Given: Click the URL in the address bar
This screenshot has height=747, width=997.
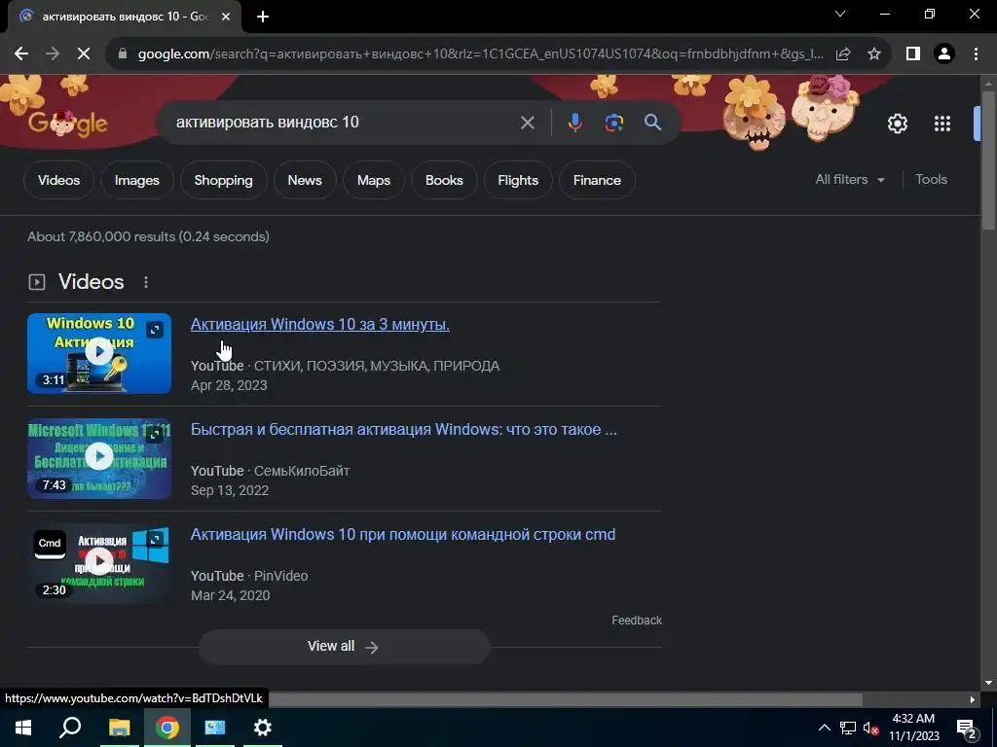Looking at the screenshot, I should pos(481,54).
